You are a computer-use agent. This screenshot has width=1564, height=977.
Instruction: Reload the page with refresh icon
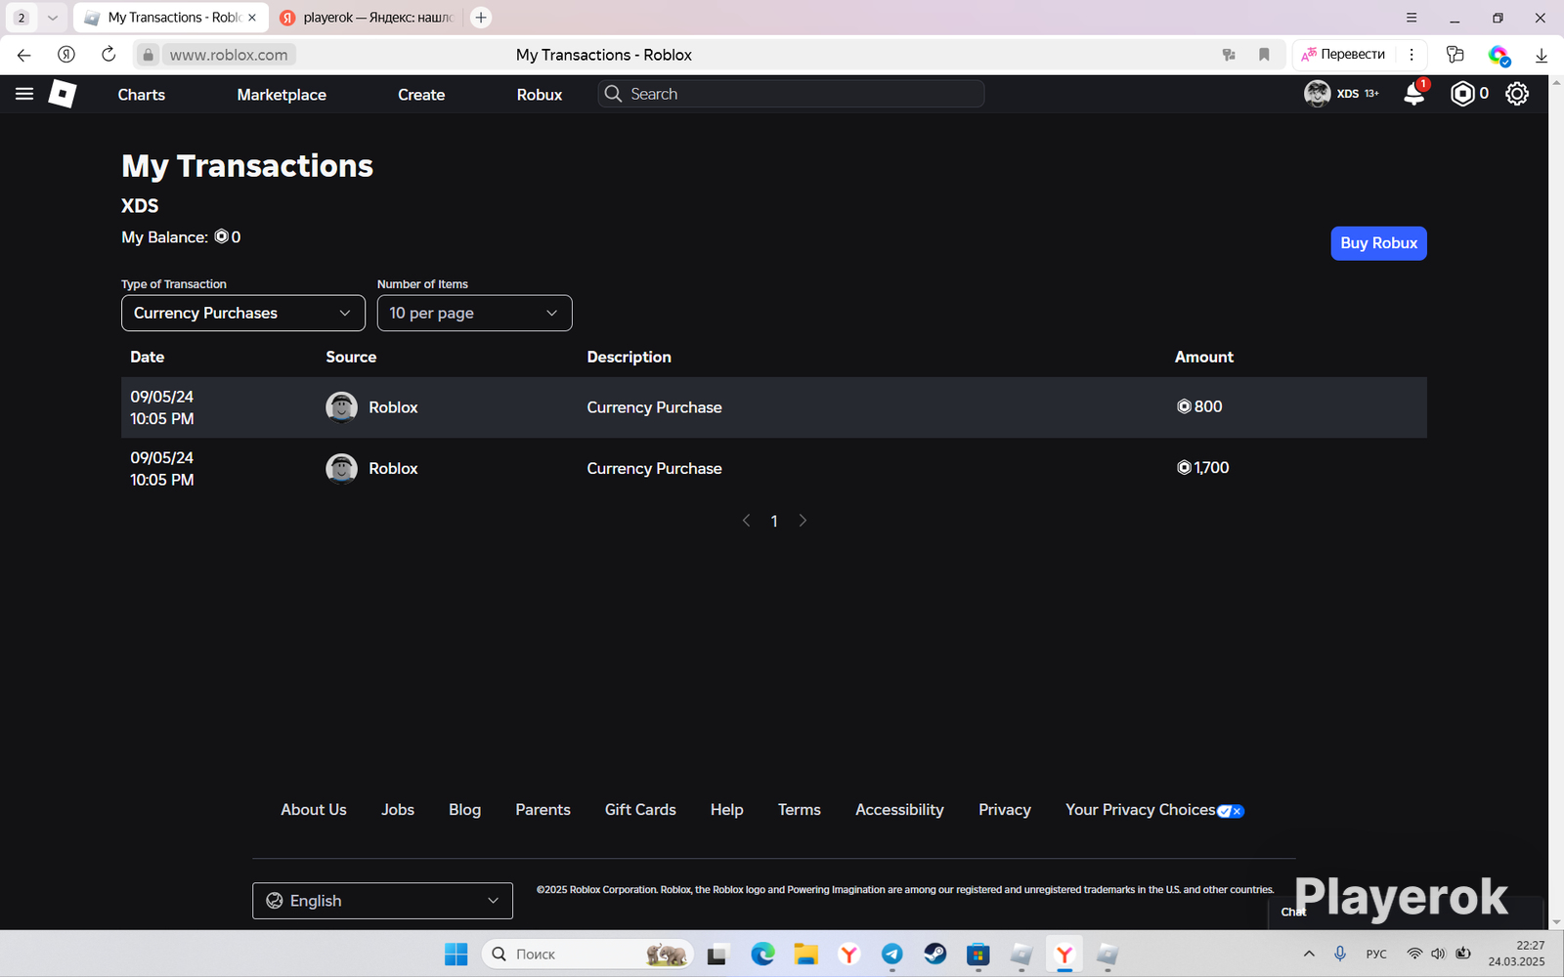click(x=109, y=55)
